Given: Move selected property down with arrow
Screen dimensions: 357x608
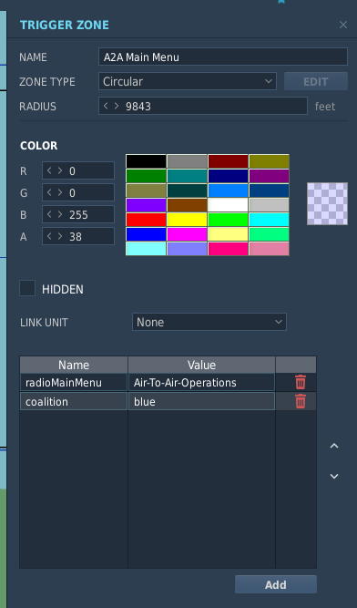Looking at the screenshot, I should pyautogui.click(x=334, y=476).
